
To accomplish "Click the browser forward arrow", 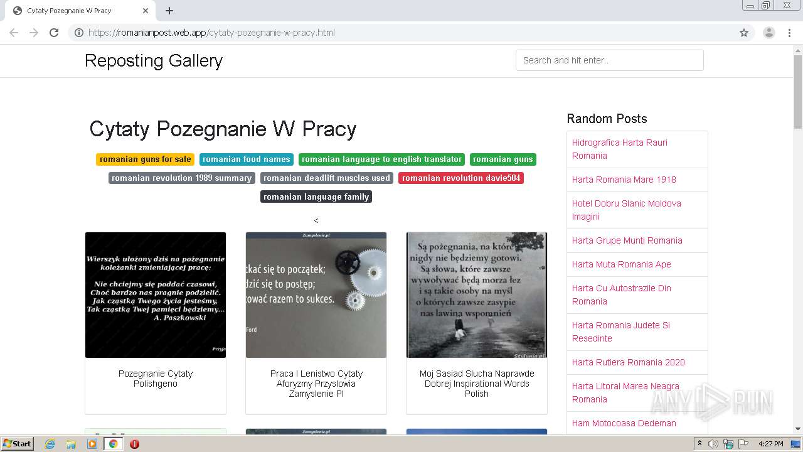I will (x=34, y=33).
